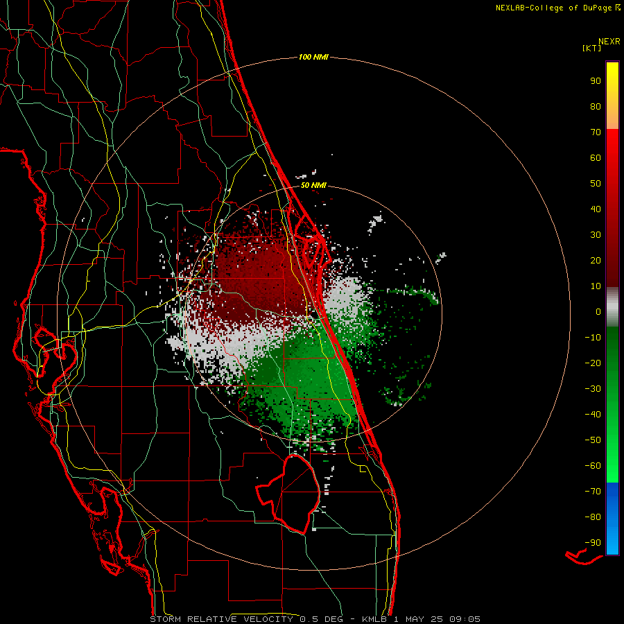Screen dimensions: 624x624
Task: Click the -20 scale label
Action: tap(593, 363)
